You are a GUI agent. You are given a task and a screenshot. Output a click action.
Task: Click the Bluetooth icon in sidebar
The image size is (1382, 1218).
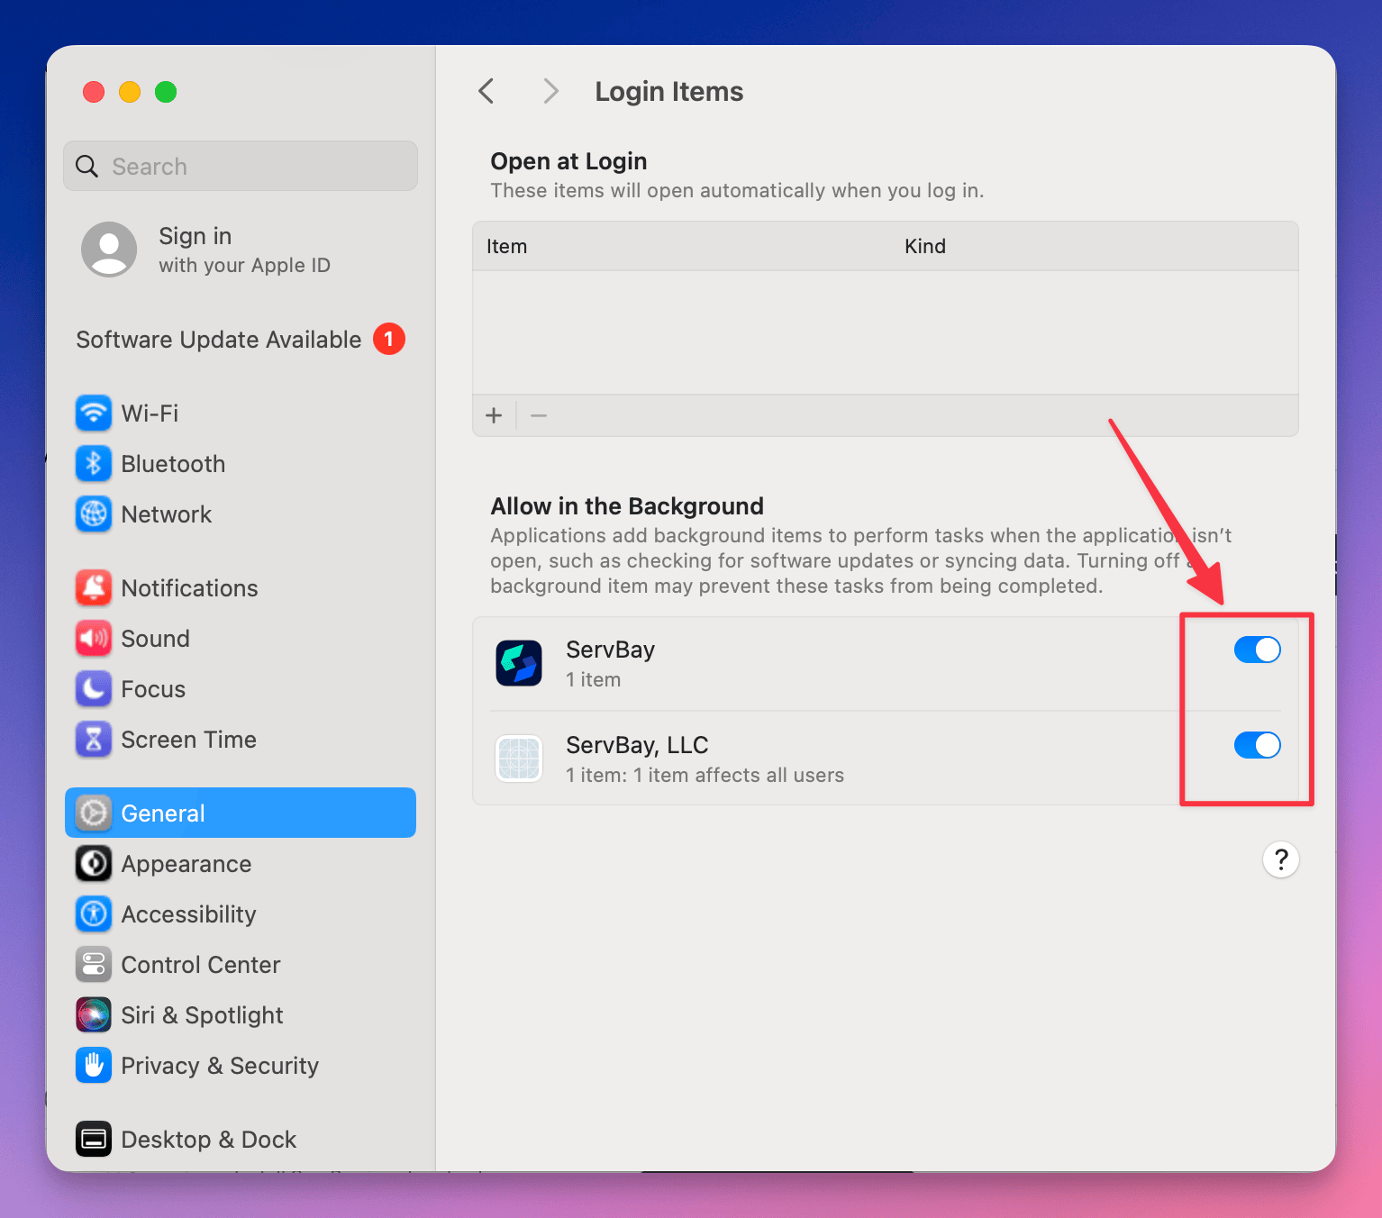[x=94, y=464]
